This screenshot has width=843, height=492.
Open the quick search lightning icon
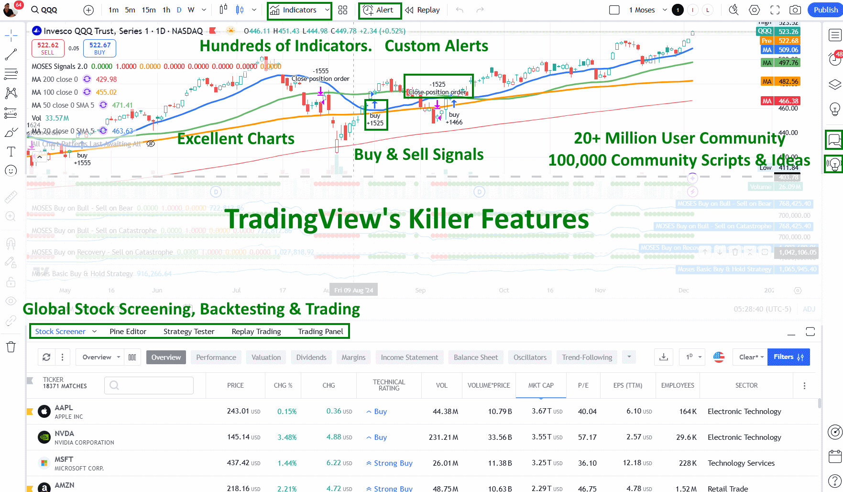(734, 10)
